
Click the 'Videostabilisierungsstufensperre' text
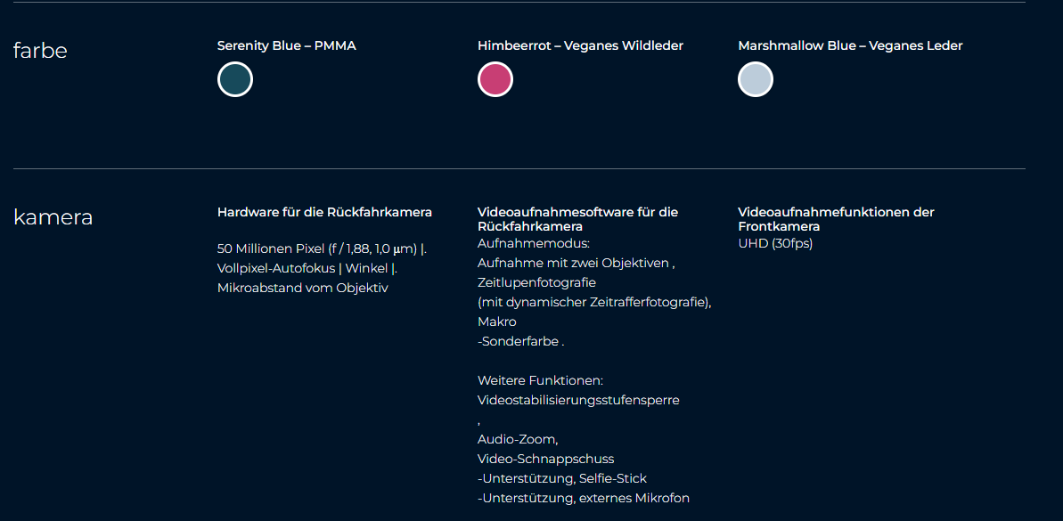coord(578,401)
